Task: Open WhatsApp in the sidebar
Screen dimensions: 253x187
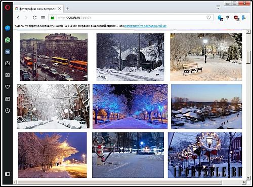Action: [x=8, y=40]
